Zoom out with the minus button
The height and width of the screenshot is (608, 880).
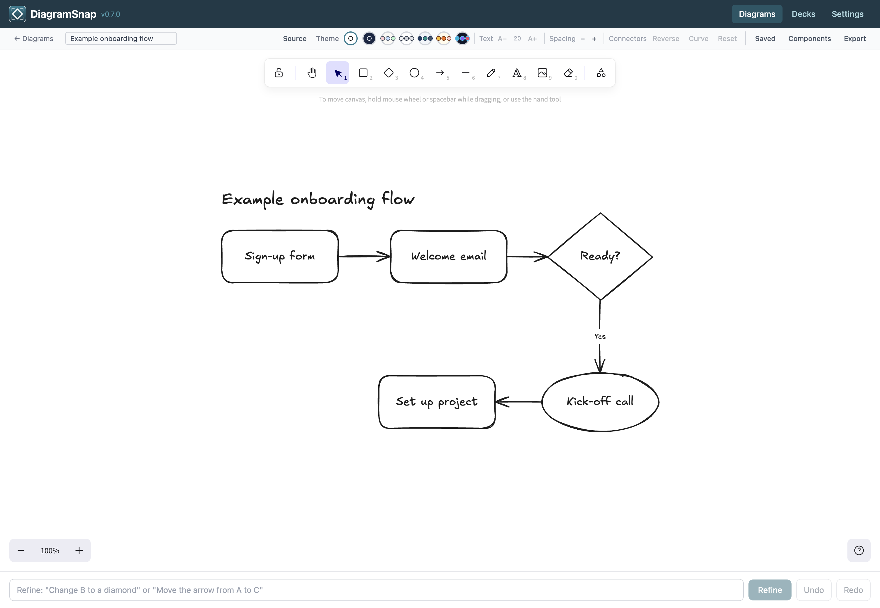[x=21, y=550]
